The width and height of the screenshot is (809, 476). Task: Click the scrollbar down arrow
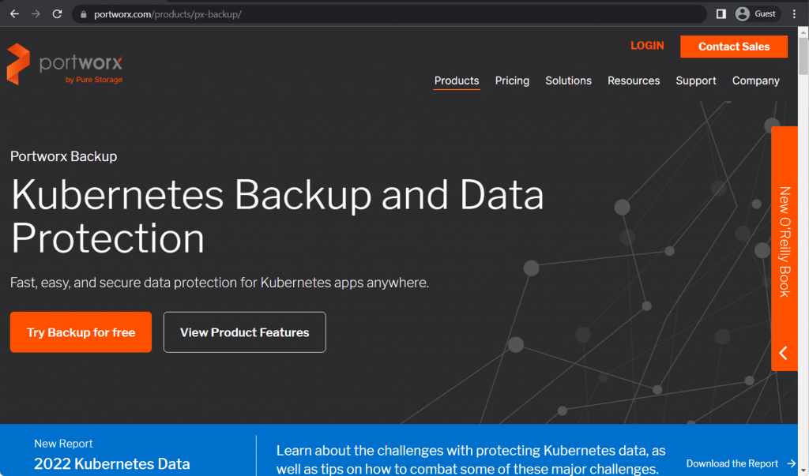803,470
